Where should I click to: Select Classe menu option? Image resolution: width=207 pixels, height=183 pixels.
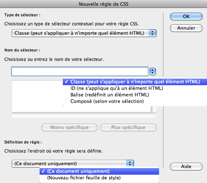(x=135, y=82)
